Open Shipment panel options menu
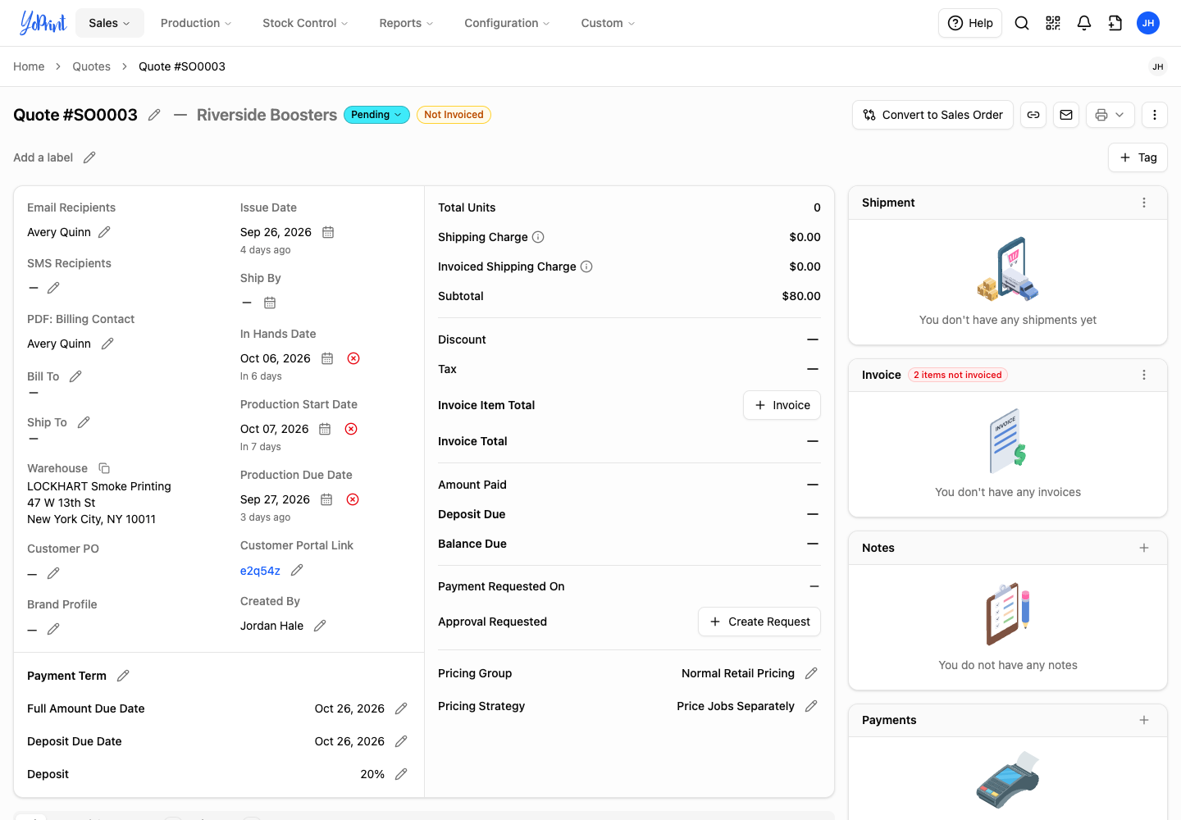 (1144, 203)
